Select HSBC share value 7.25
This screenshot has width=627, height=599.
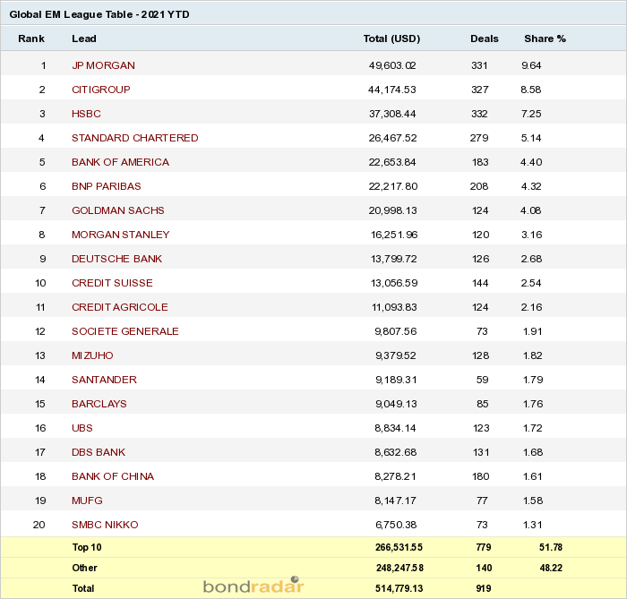[x=531, y=114]
